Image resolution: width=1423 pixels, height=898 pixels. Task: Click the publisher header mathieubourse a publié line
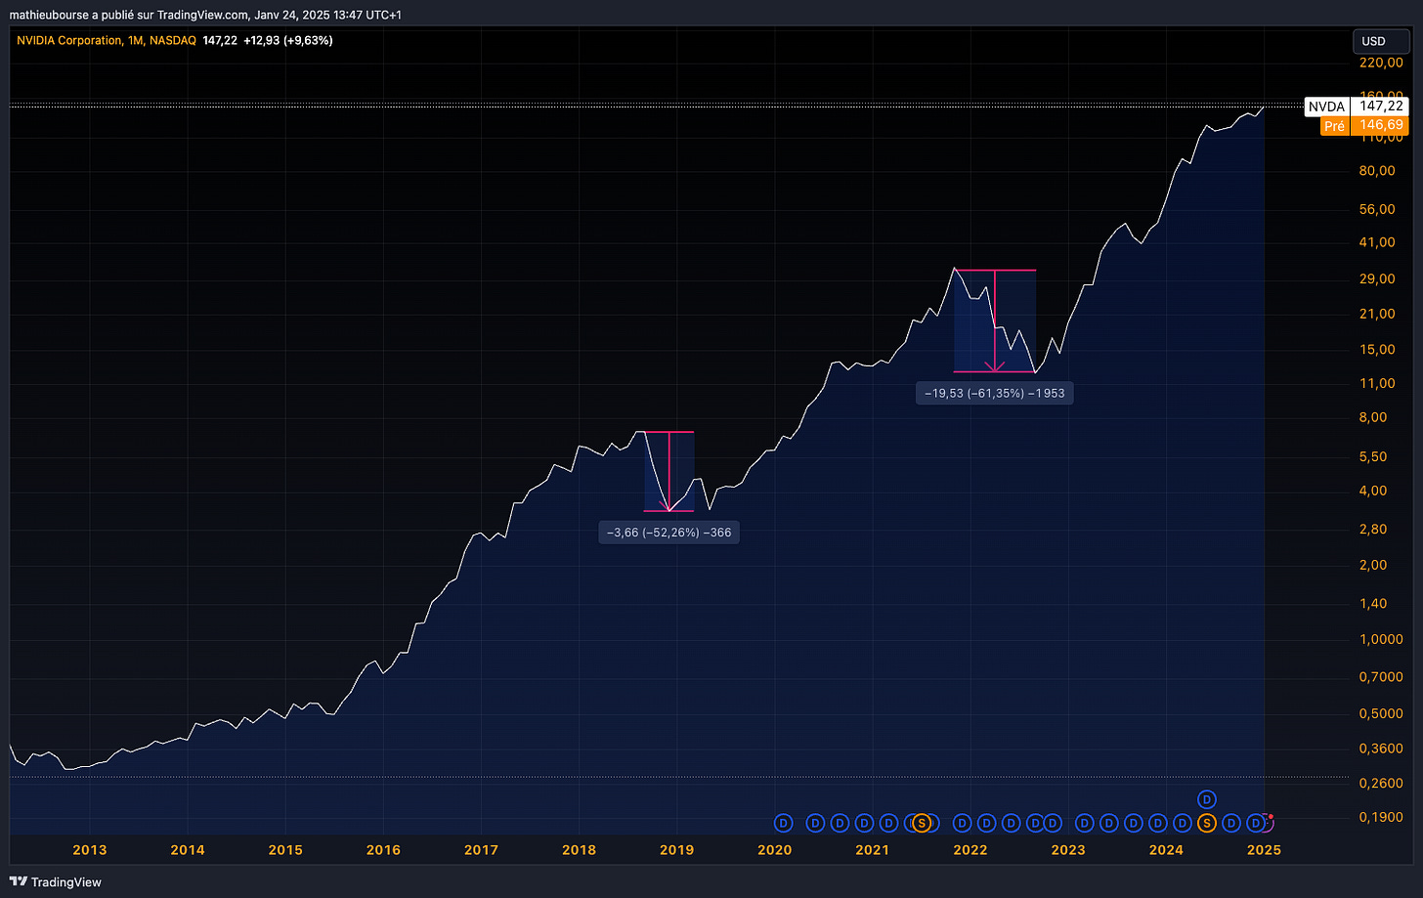point(205,15)
